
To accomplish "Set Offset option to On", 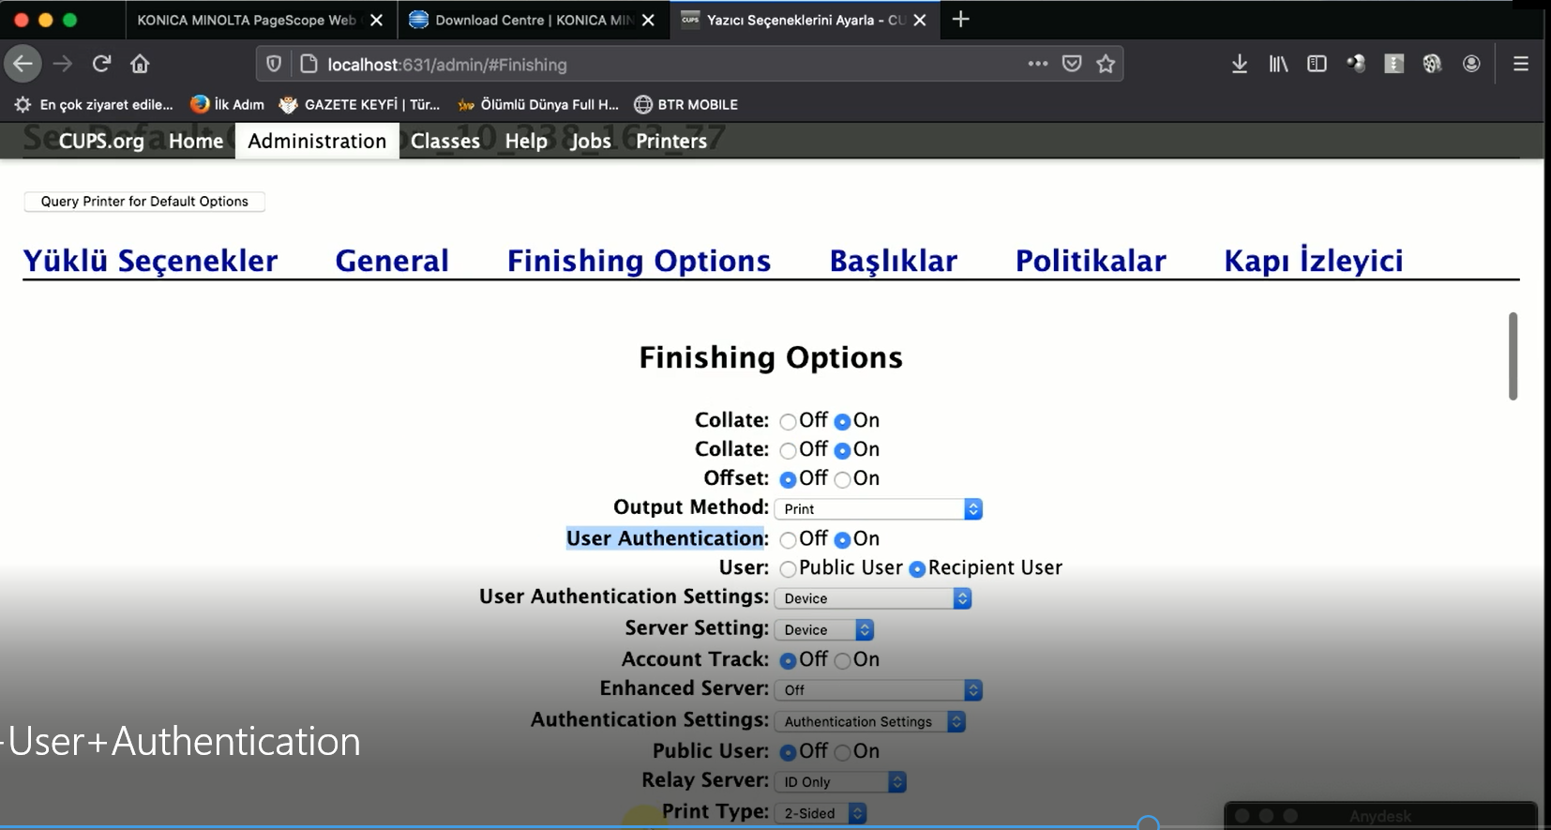I will click(x=843, y=480).
